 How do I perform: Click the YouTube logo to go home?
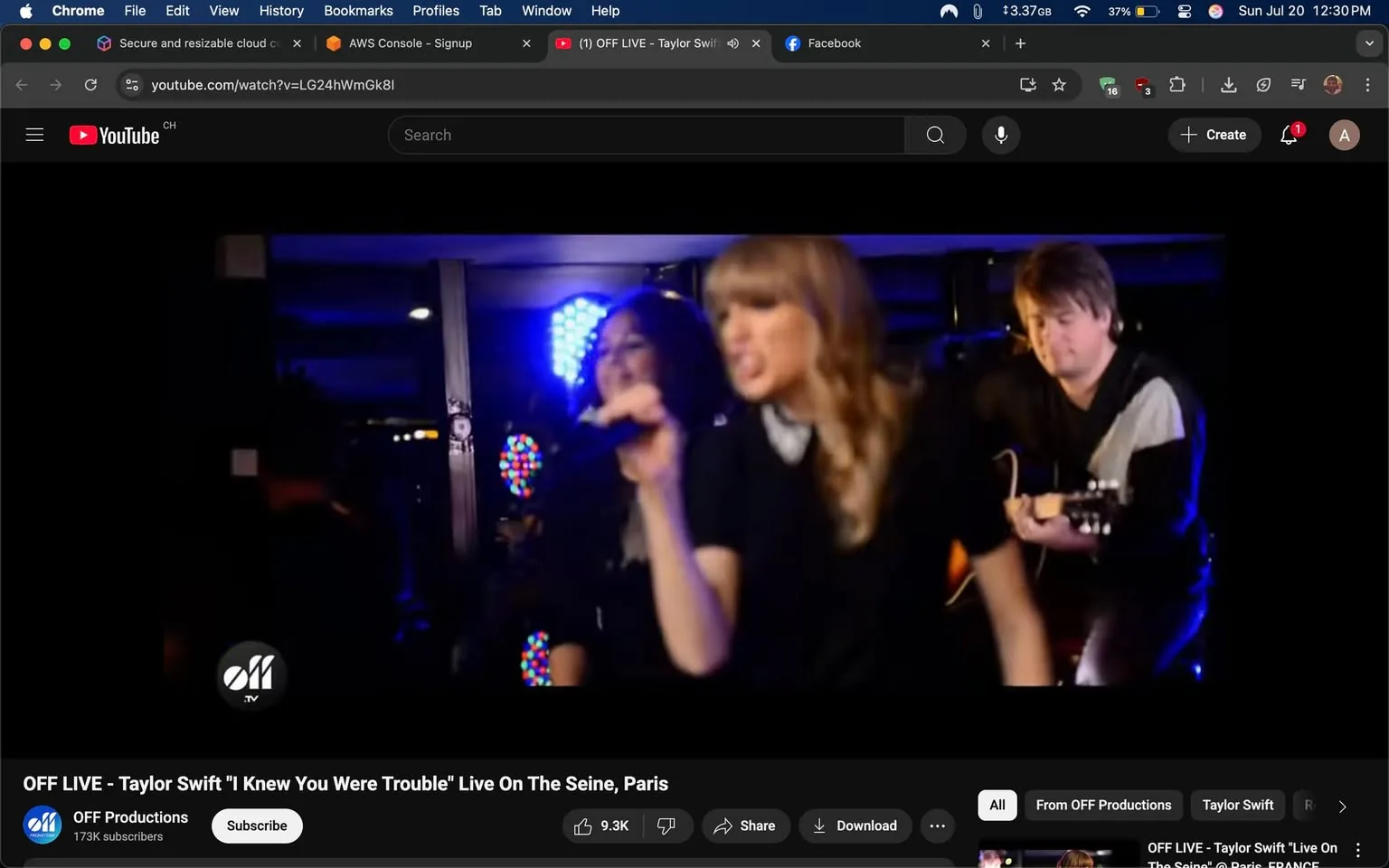tap(113, 134)
